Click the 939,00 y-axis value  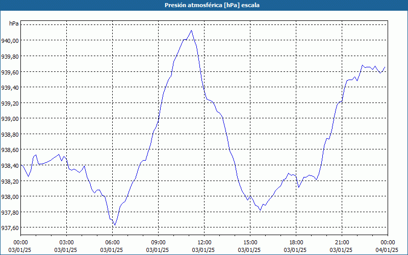[10, 119]
